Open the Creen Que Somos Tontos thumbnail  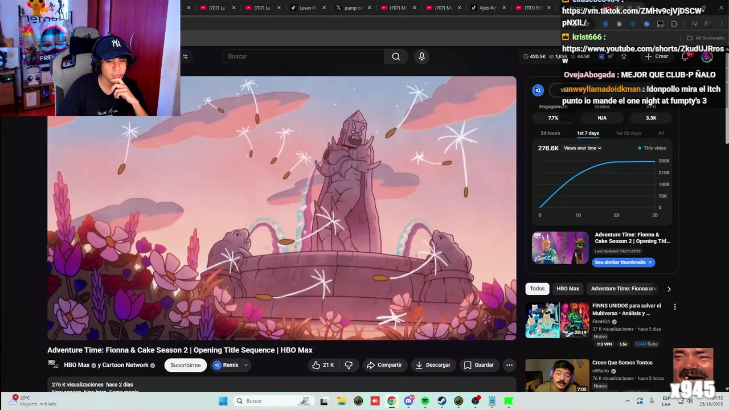tap(557, 376)
